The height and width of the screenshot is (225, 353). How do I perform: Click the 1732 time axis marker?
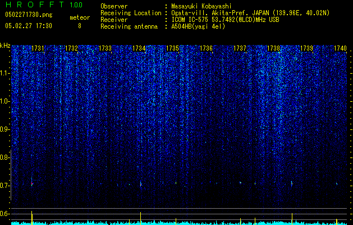(71, 48)
